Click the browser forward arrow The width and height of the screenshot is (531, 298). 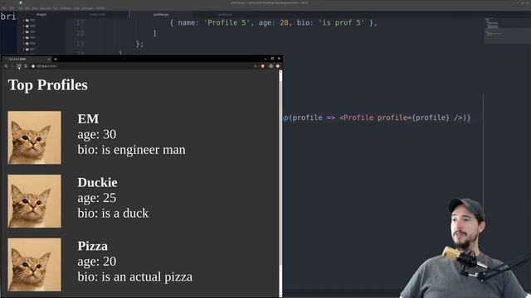pos(12,66)
